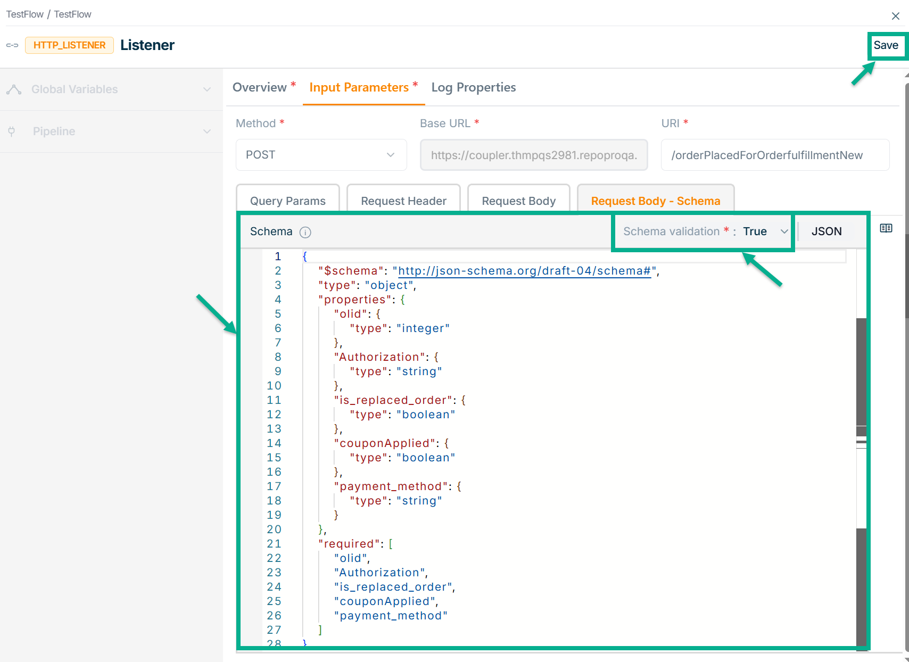The height and width of the screenshot is (662, 909).
Task: Click the Save button
Action: coord(886,45)
